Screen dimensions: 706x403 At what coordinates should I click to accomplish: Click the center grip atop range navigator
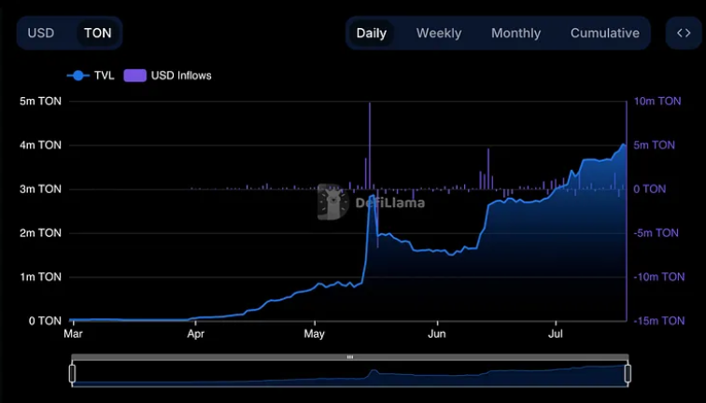point(350,356)
